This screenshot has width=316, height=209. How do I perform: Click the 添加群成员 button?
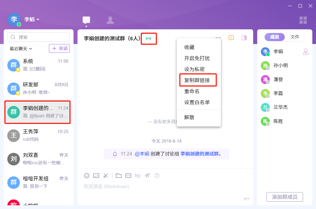285,197
